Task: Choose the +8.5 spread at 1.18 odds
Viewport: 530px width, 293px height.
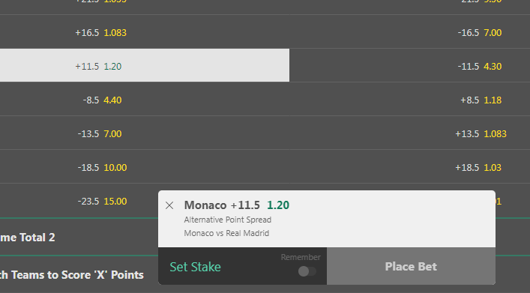Action: pyautogui.click(x=409, y=99)
